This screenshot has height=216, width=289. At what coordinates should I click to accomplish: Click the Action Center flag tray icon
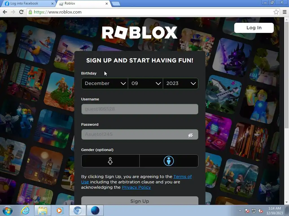click(247, 211)
